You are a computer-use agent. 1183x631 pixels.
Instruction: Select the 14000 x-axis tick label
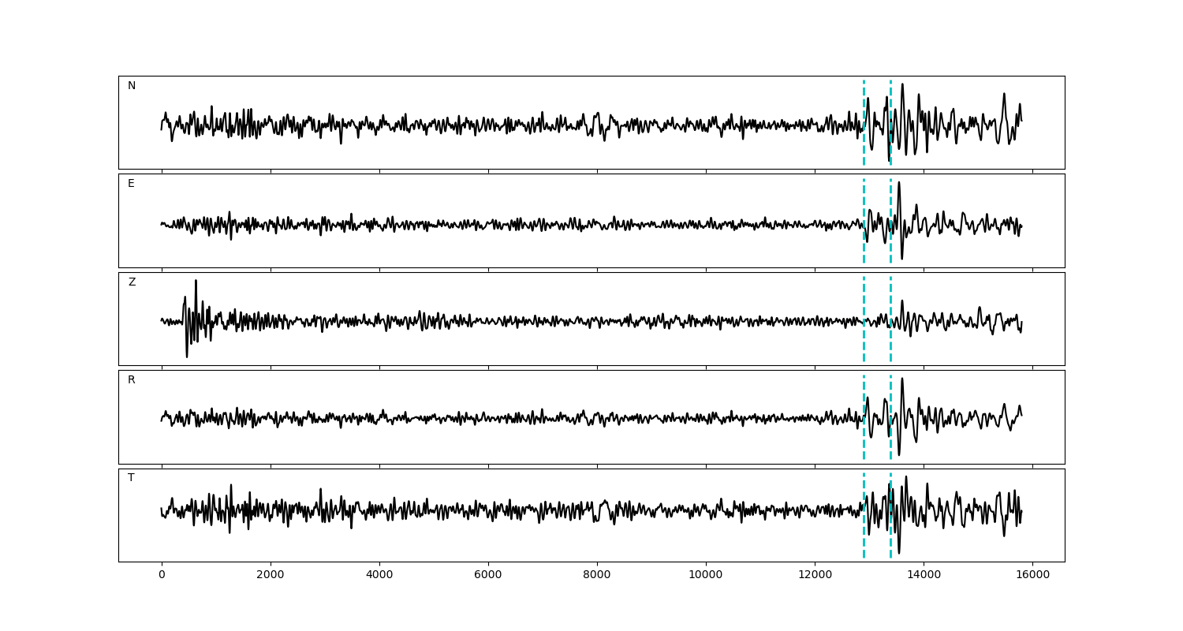point(924,576)
